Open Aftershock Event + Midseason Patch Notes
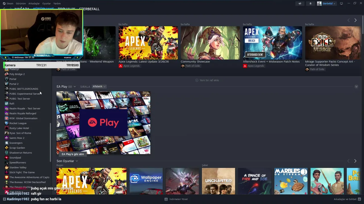This screenshot has width=364, height=204. click(271, 61)
